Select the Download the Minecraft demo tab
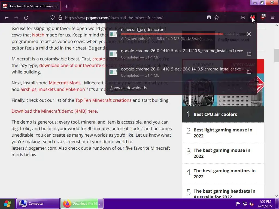This screenshot has height=209, width=279. tap(31, 6)
